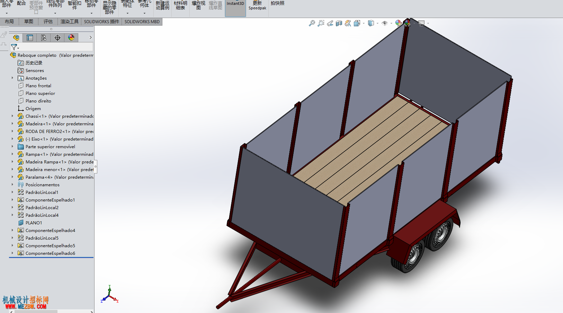
Task: Switch to the SOLIDWORKS 插件 tab
Action: coord(101,21)
